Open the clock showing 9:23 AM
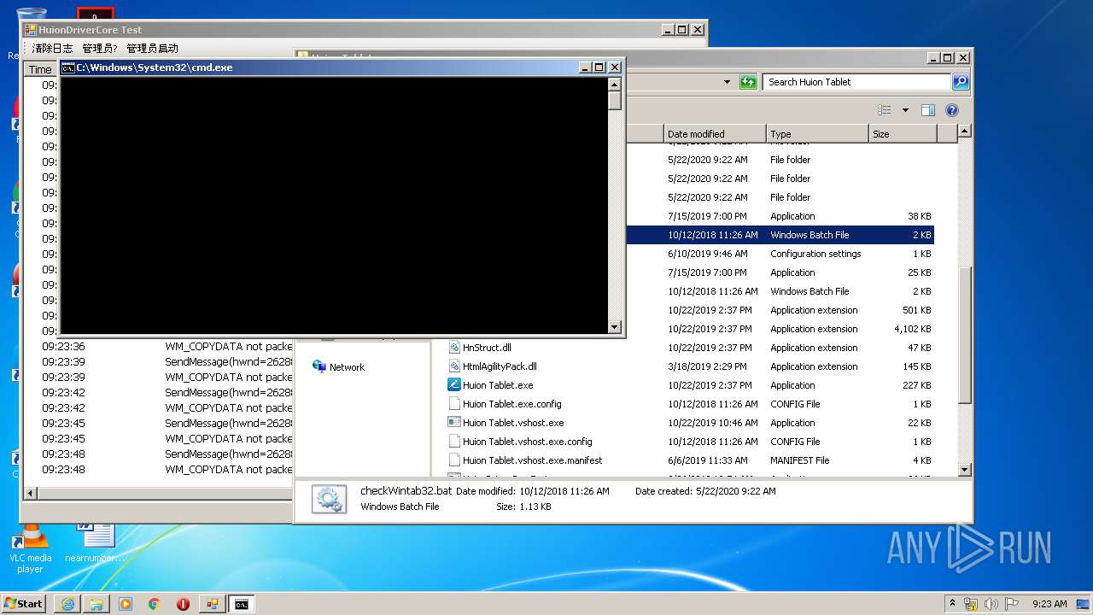The height and width of the screenshot is (615, 1093). pos(1049,604)
